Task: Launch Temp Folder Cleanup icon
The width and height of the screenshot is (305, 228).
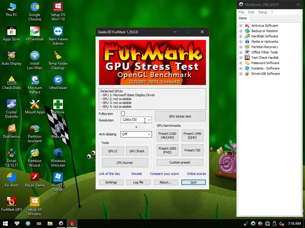Action: pos(58,60)
